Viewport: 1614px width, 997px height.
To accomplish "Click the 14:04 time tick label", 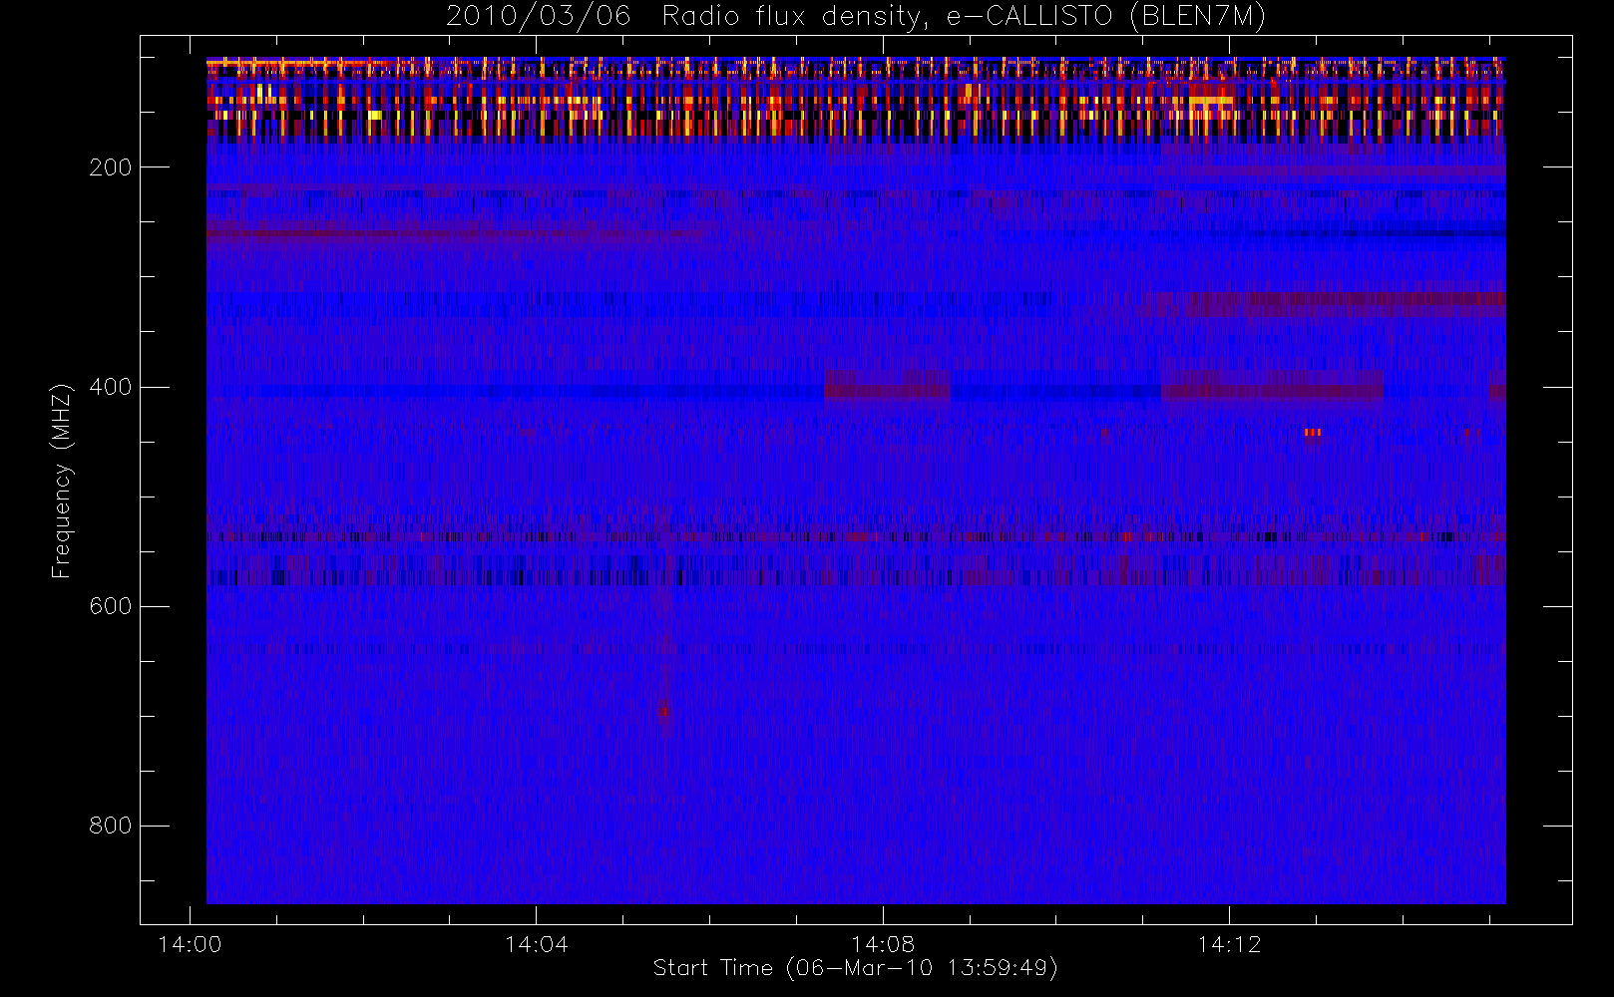I will click(536, 943).
